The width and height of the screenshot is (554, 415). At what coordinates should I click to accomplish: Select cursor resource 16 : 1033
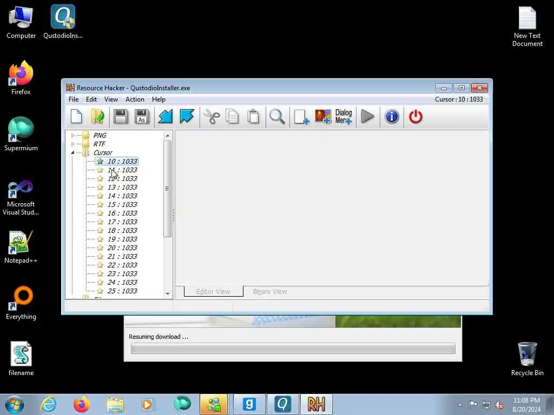tap(122, 213)
